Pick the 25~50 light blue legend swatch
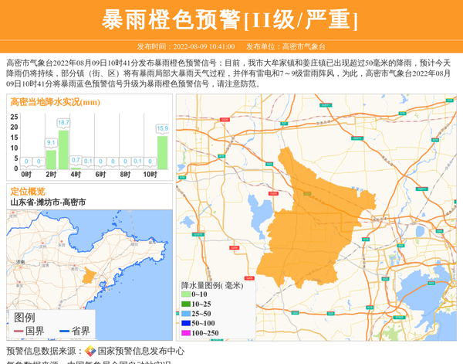 pyautogui.click(x=186, y=314)
